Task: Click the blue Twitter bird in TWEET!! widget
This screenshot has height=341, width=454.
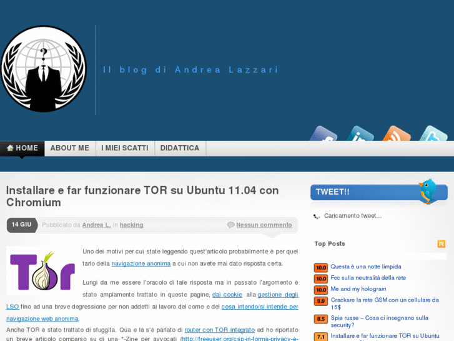Action: [428, 191]
